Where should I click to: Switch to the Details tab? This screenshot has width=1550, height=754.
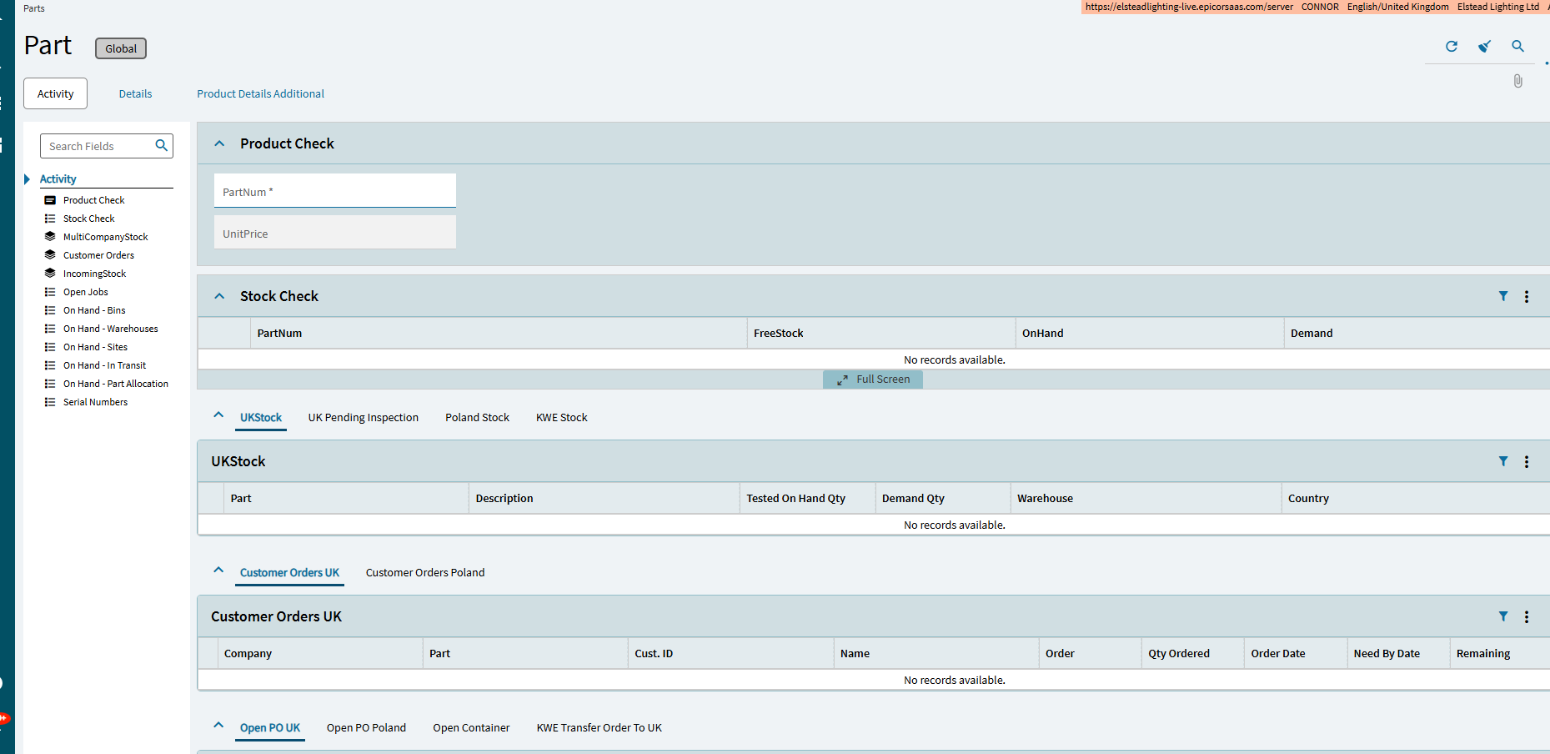135,93
